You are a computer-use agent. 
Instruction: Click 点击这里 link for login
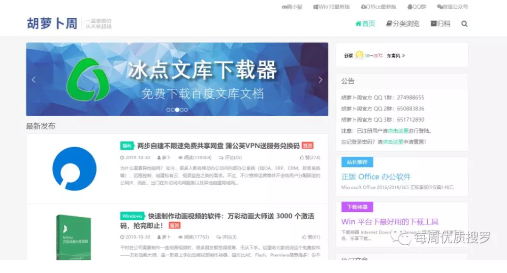point(398,131)
